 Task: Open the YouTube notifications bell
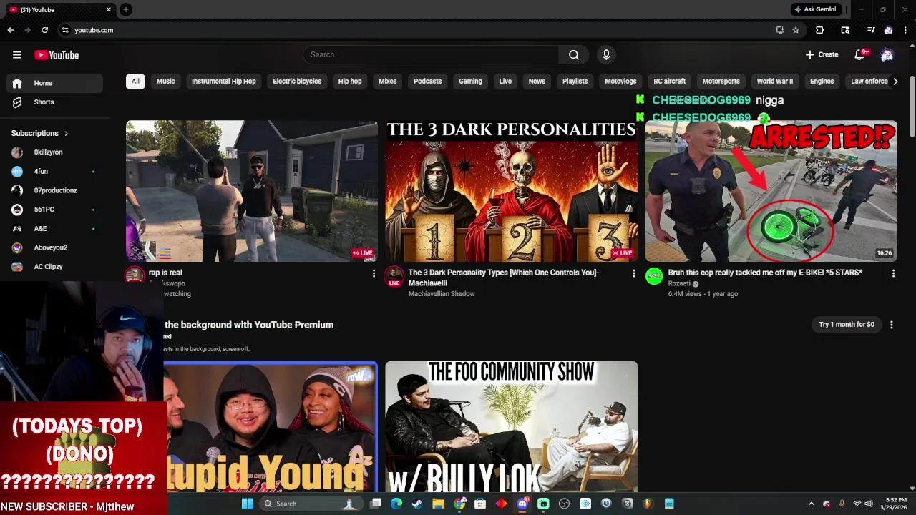coord(861,54)
